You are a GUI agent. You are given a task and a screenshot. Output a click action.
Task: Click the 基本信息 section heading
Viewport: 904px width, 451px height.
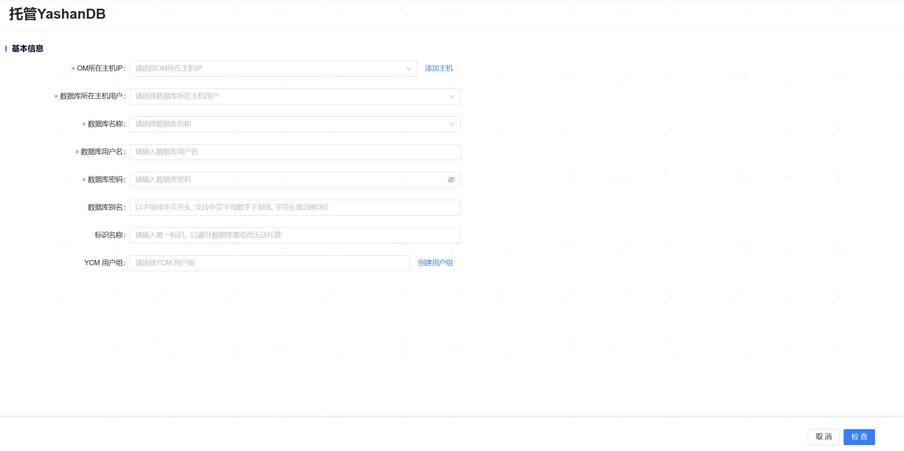[x=27, y=48]
